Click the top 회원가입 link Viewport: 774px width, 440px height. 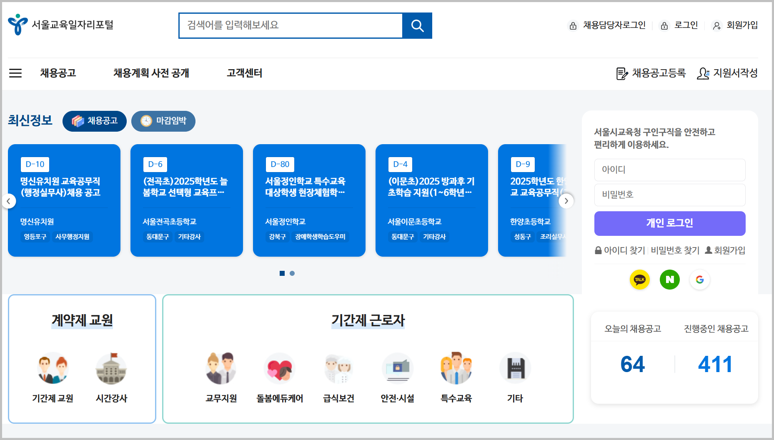(x=735, y=25)
